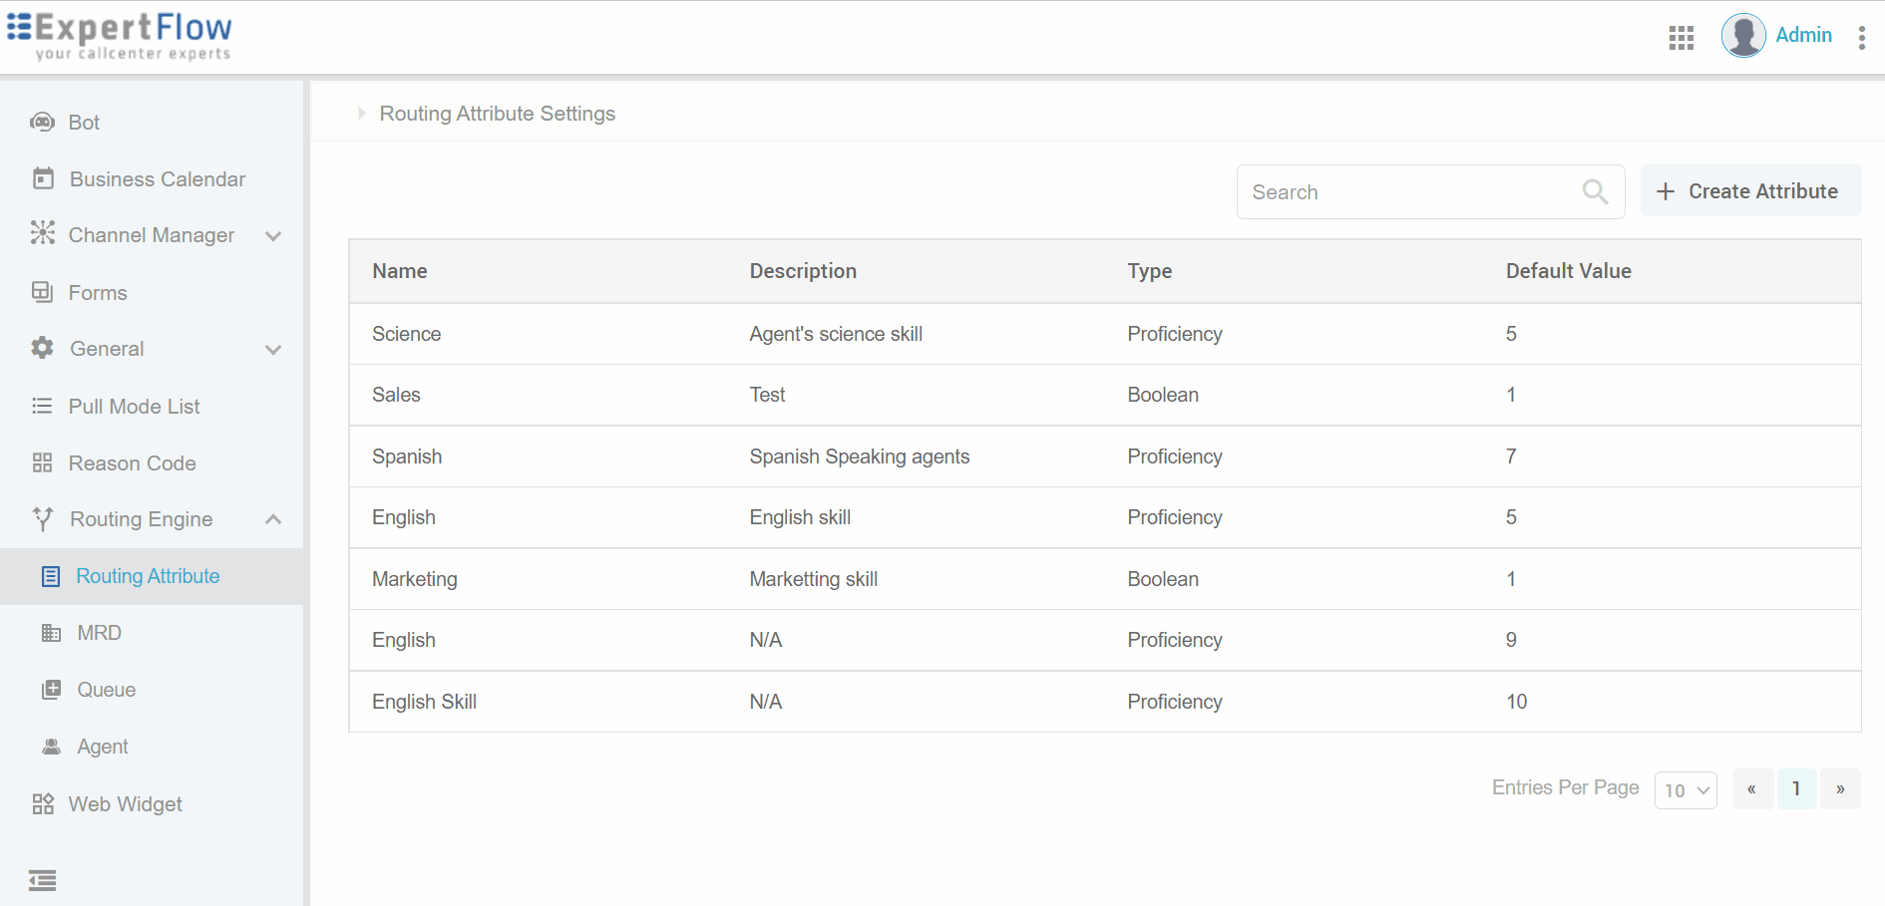This screenshot has width=1885, height=906.
Task: Collapse the Routing Engine section
Action: 273,519
